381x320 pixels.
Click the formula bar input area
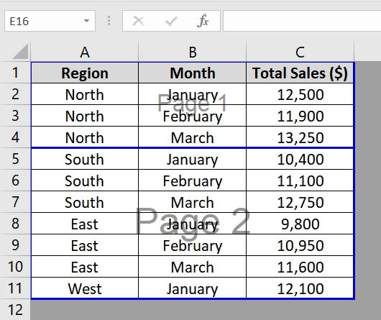click(x=302, y=21)
